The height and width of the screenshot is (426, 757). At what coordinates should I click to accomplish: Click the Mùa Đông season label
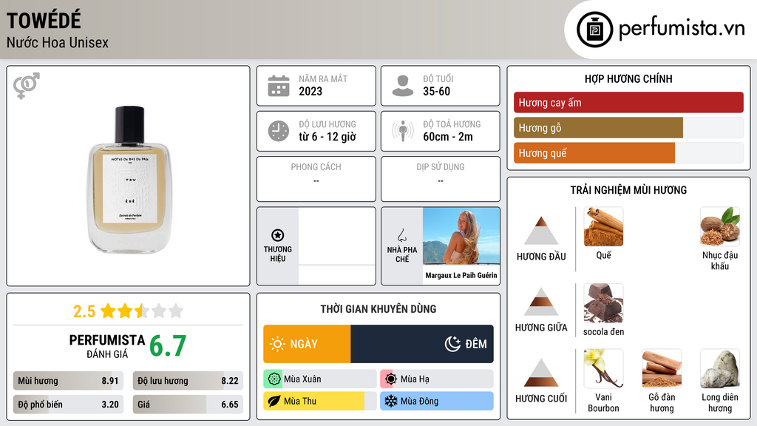point(420,402)
